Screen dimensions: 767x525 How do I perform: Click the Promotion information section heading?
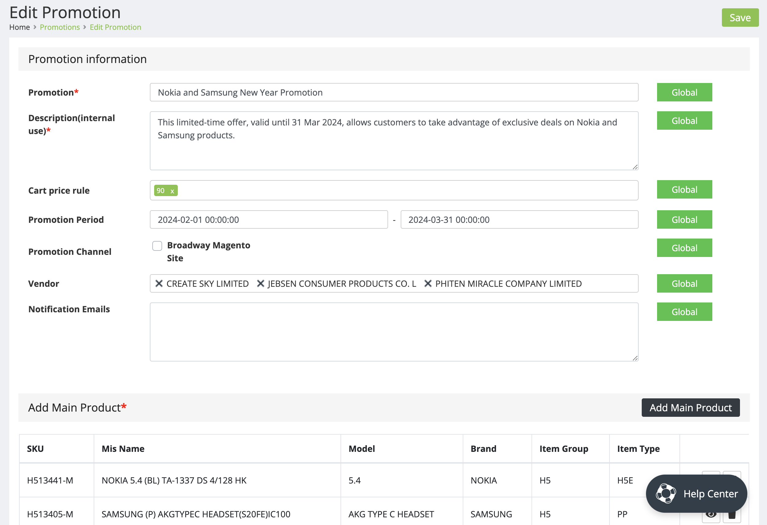88,59
